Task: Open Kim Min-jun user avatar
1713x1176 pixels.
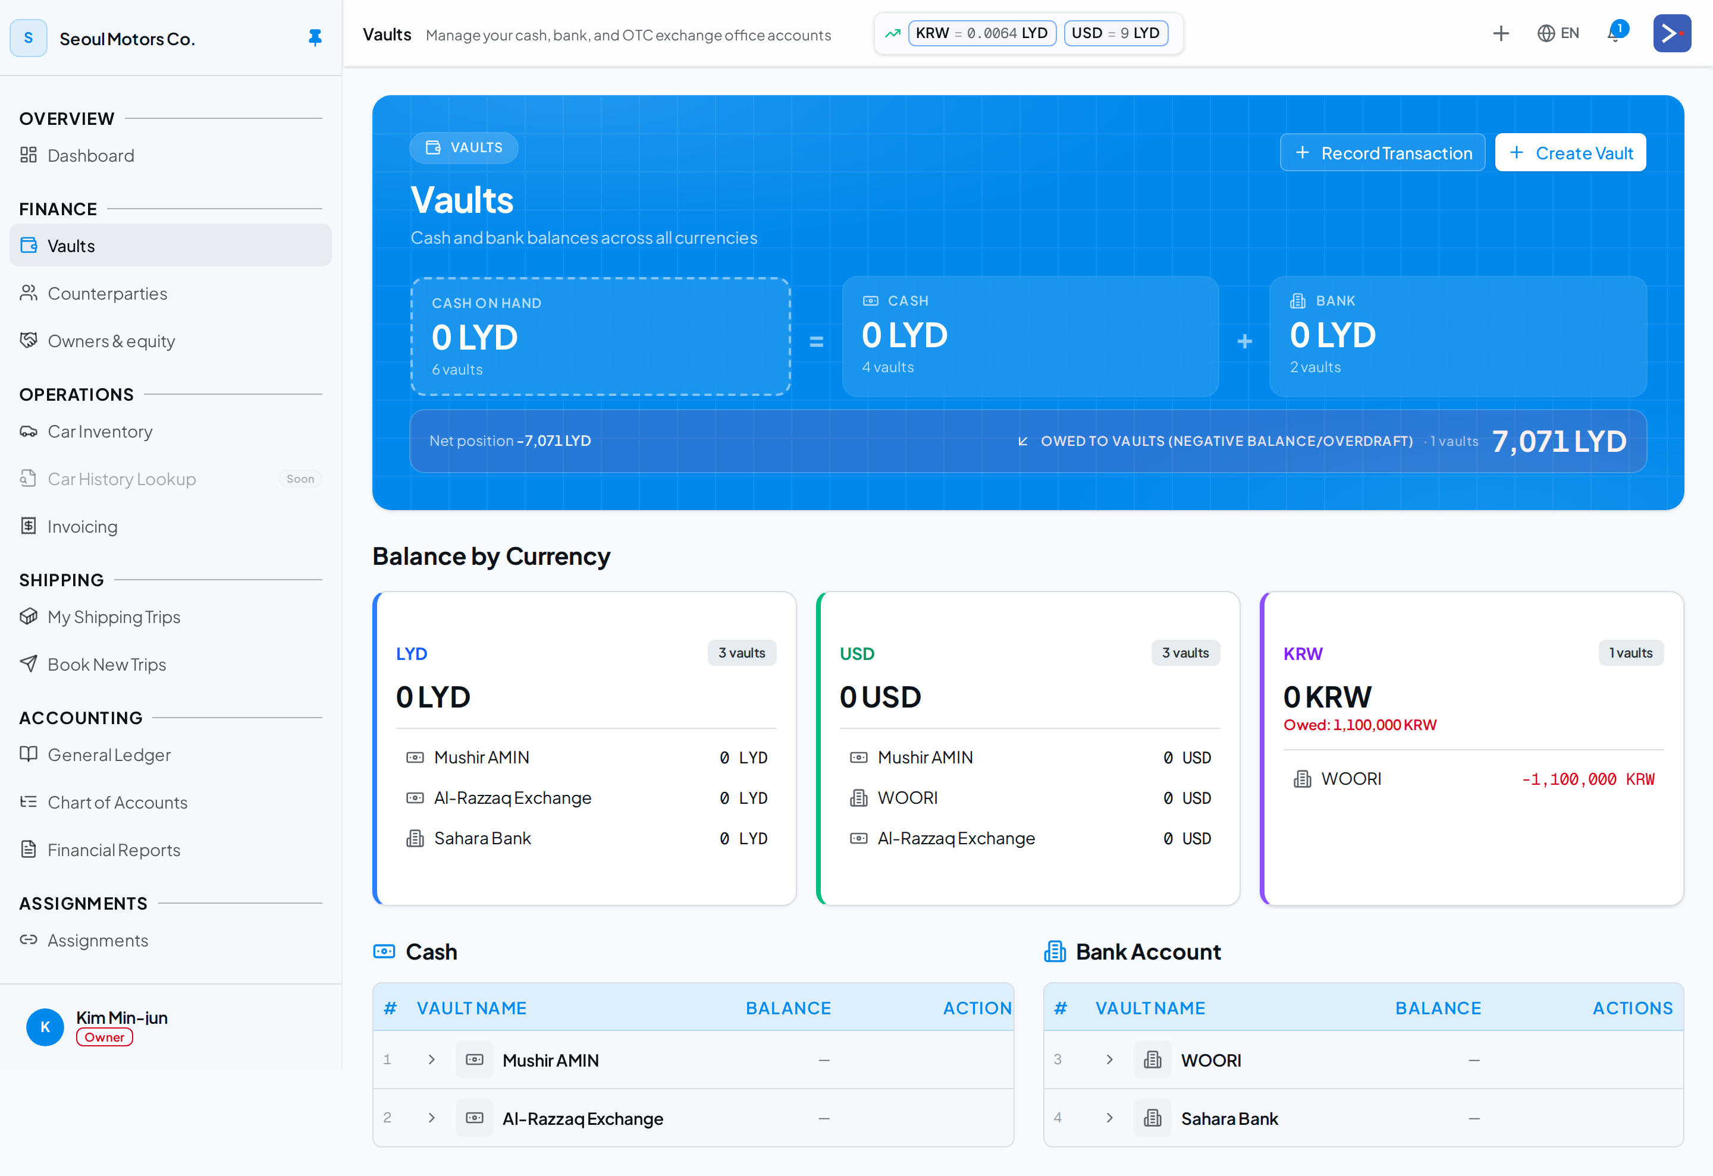Action: pyautogui.click(x=45, y=1027)
